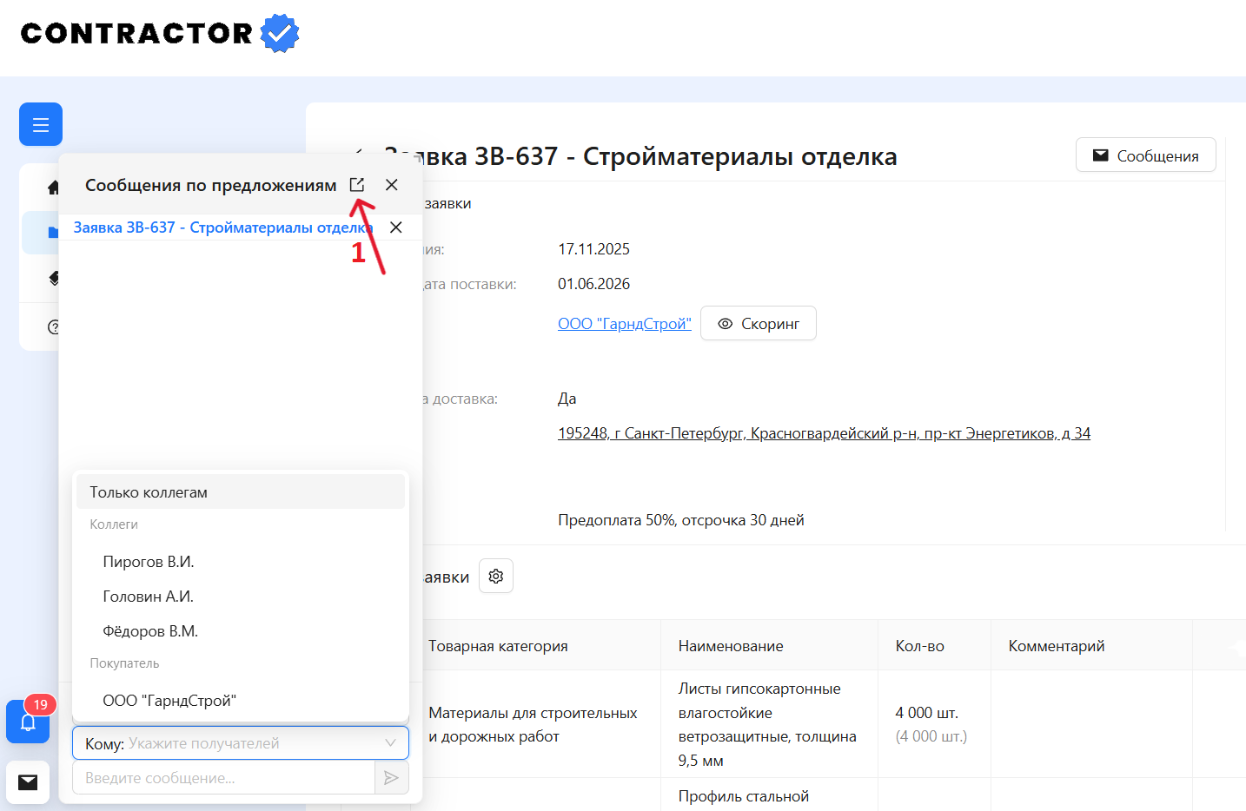Image resolution: width=1246 pixels, height=811 pixels.
Task: Open notifications bell with 19 badge
Action: click(x=28, y=722)
